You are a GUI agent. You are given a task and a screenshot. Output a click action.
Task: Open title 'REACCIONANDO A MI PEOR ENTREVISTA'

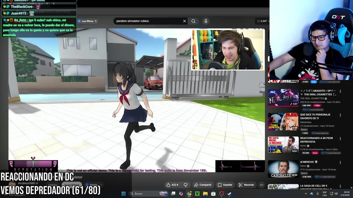pyautogui.click(x=317, y=140)
